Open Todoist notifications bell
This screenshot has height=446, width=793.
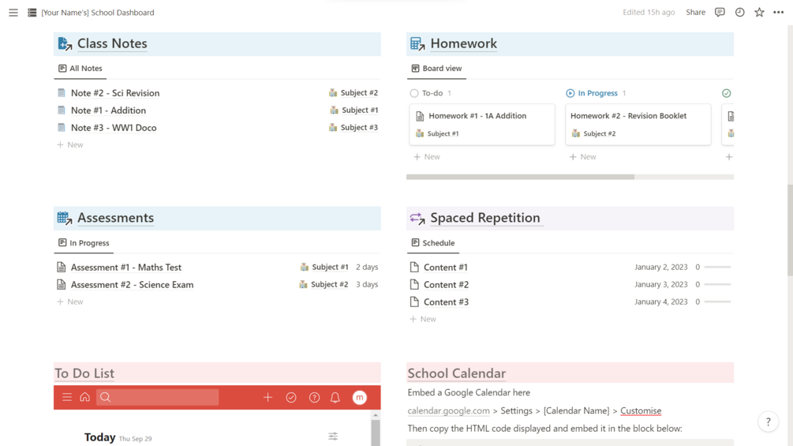335,397
